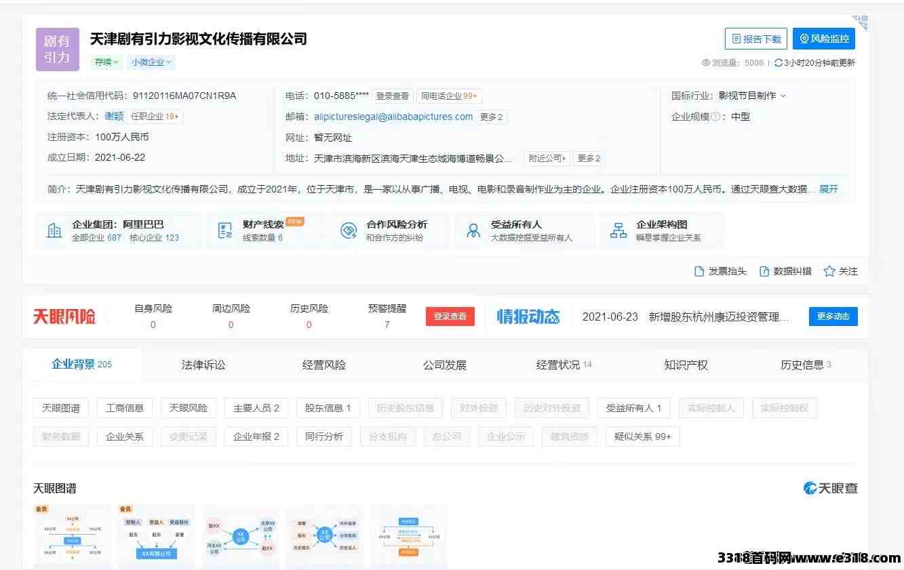Click the 更多动态 button
904x570 pixels.
coord(833,317)
